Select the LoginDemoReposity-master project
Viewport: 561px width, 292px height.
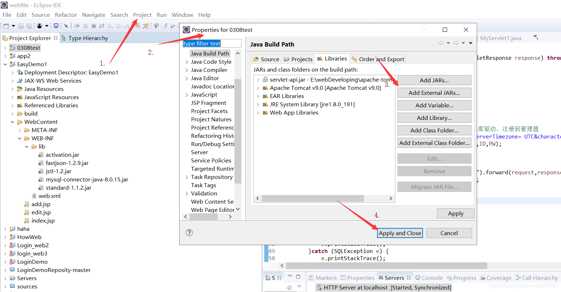coord(54,270)
